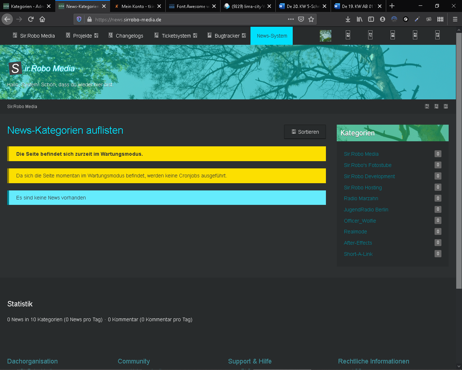Show the Firefox sidebar
This screenshot has height=370, width=462.
click(371, 19)
